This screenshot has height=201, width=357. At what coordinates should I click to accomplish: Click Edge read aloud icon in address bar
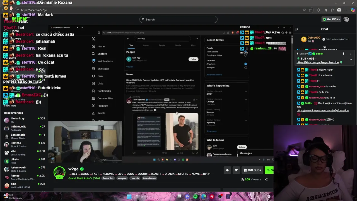[x=304, y=10]
